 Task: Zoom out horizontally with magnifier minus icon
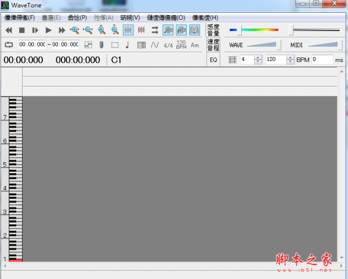tap(88, 30)
